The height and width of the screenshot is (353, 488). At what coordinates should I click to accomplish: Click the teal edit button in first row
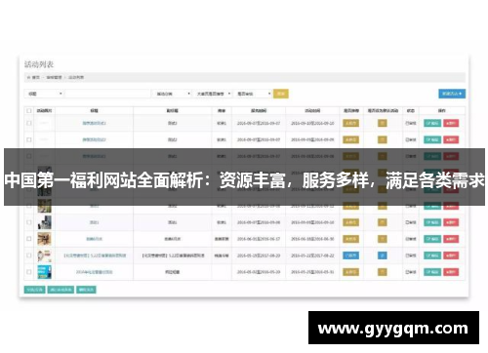tap(432, 123)
